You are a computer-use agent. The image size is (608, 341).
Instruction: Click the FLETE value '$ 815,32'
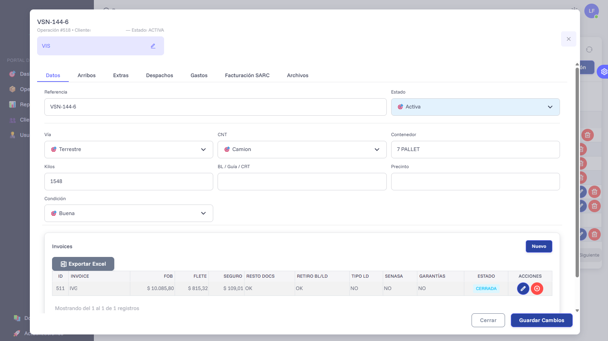click(x=198, y=288)
